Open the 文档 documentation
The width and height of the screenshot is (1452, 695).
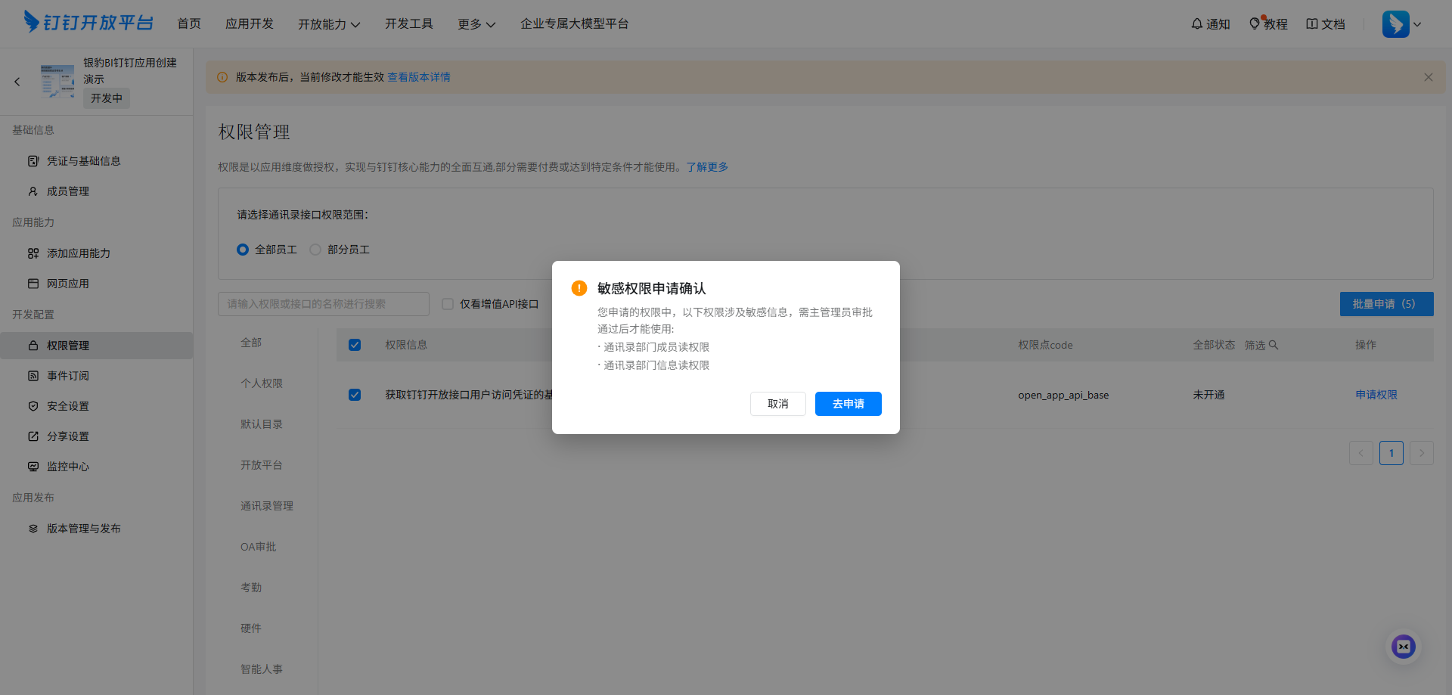coord(1325,23)
